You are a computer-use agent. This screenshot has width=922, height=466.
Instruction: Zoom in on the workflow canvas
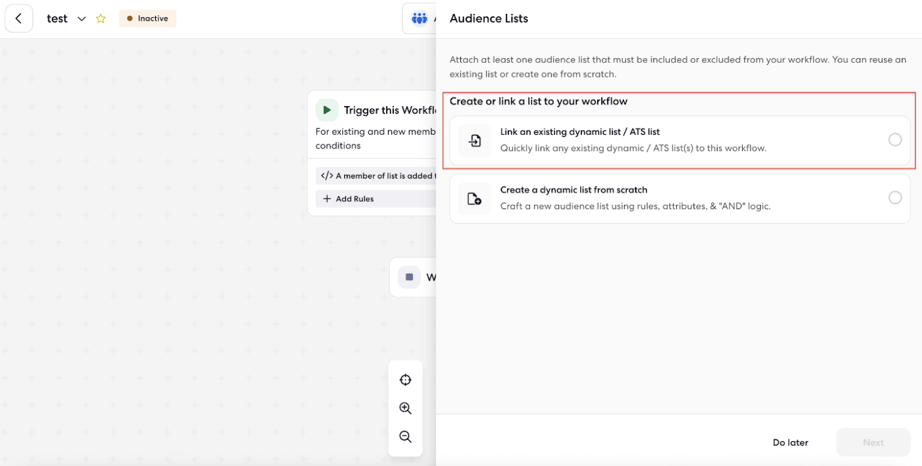tap(405, 408)
